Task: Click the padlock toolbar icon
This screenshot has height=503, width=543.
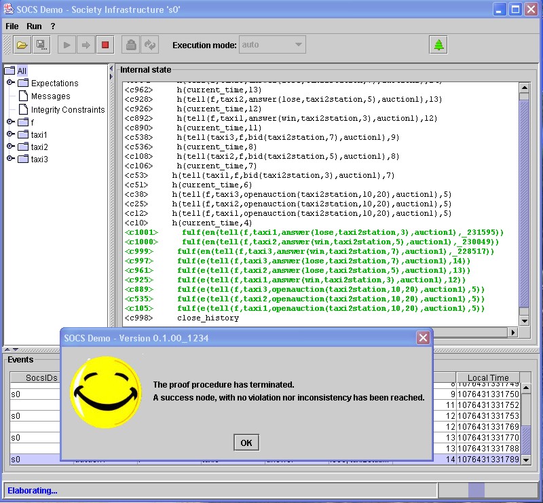Action: tap(130, 45)
